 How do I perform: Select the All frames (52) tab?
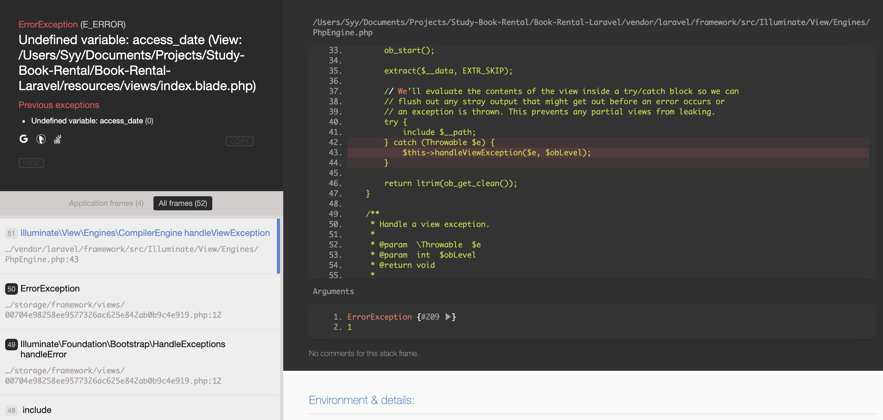[182, 203]
